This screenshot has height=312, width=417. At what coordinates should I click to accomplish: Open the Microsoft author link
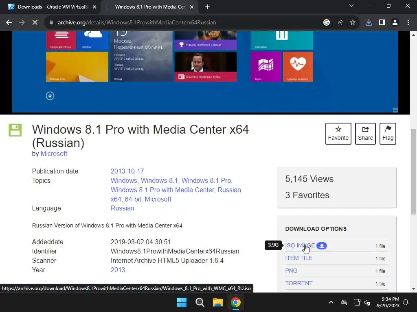coord(54,154)
